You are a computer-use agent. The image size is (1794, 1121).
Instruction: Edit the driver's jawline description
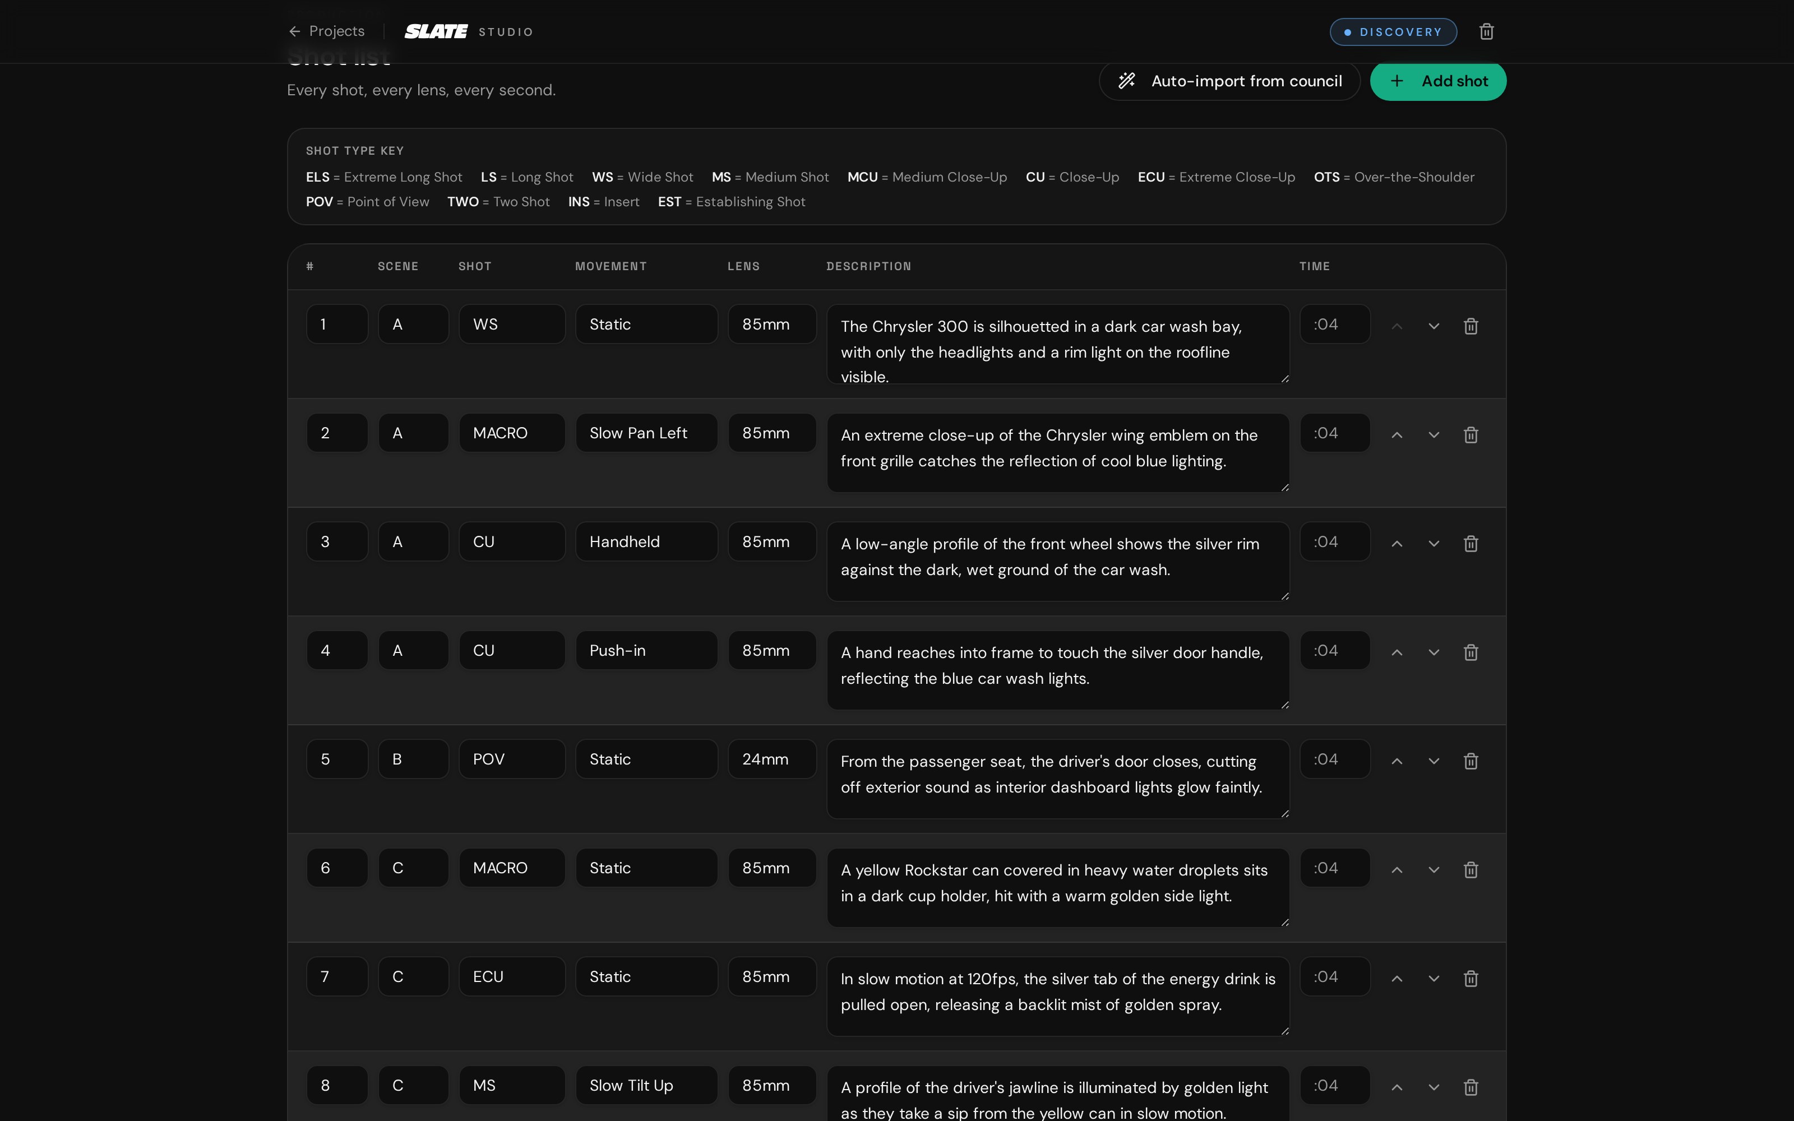(x=1058, y=1094)
